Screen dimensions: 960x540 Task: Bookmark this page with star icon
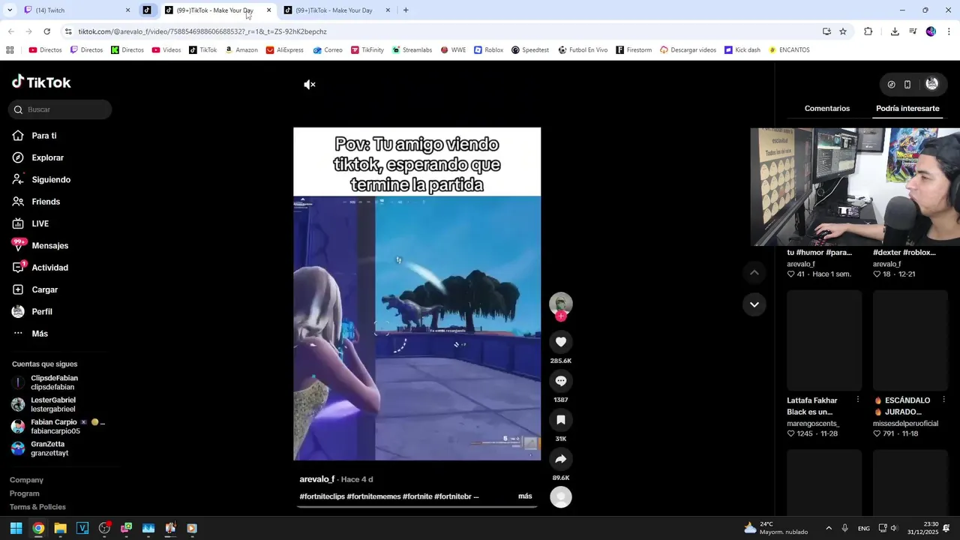click(843, 31)
